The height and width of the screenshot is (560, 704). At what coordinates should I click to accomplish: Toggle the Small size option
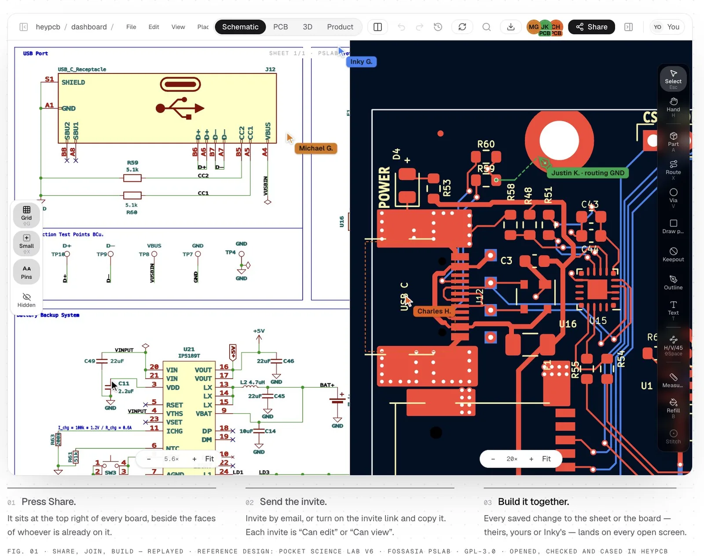click(26, 243)
